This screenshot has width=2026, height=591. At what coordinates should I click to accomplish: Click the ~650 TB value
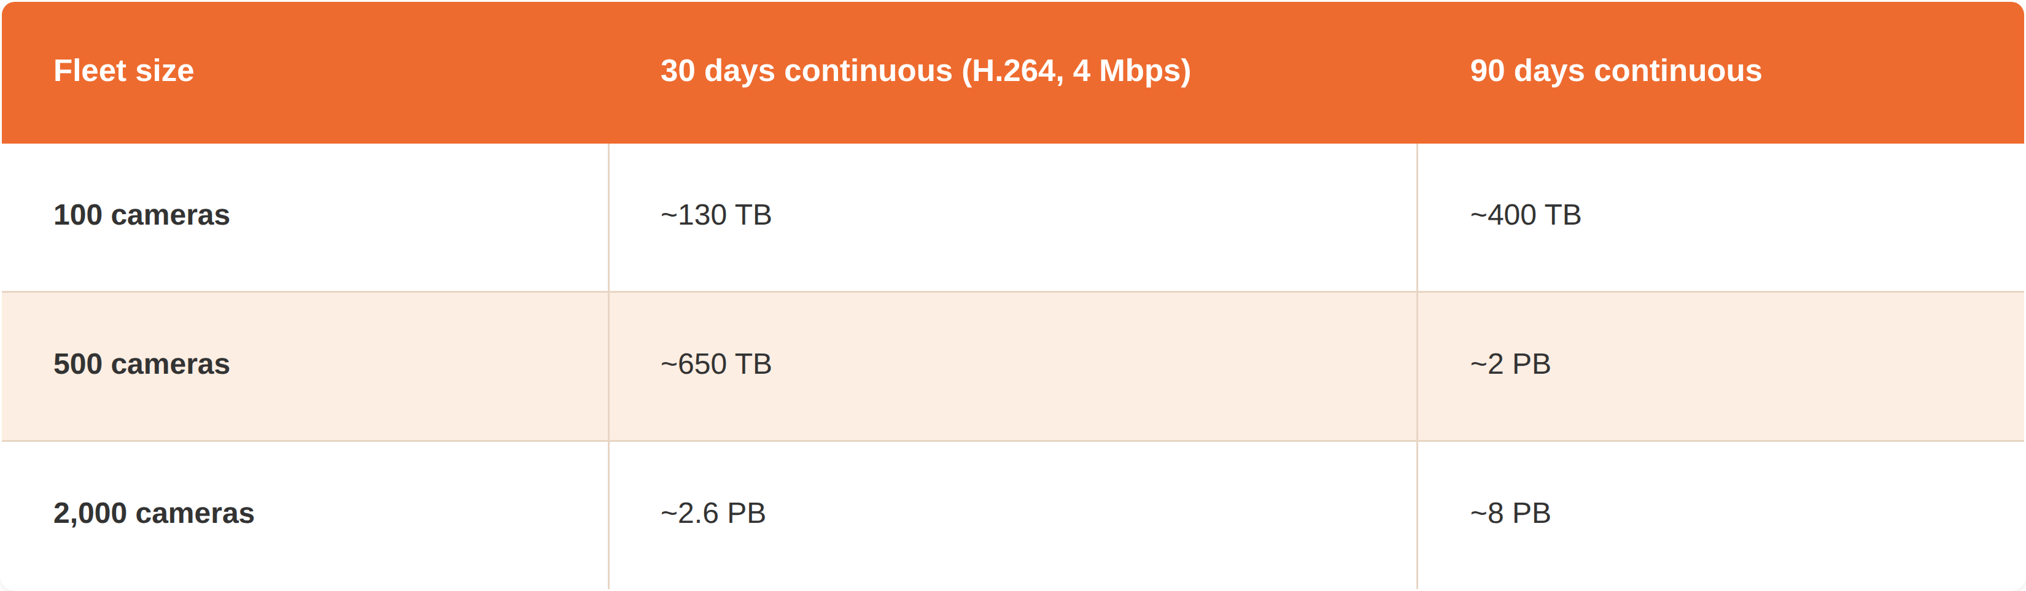716,364
